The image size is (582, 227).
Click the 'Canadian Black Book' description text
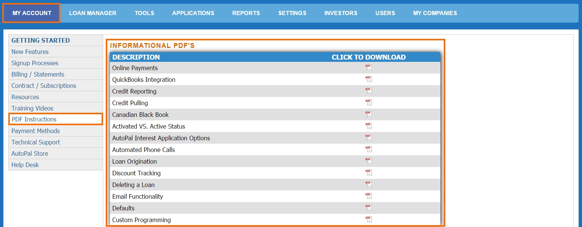pyautogui.click(x=140, y=115)
